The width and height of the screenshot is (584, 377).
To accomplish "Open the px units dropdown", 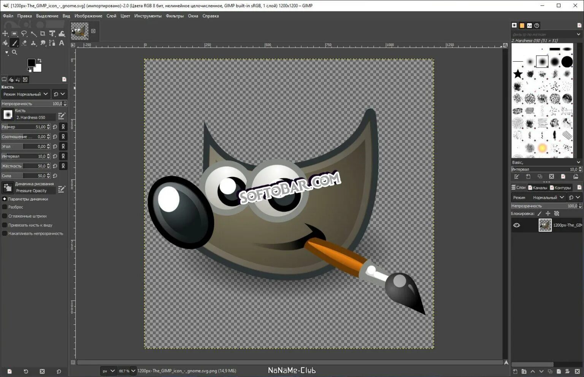I will pos(108,371).
